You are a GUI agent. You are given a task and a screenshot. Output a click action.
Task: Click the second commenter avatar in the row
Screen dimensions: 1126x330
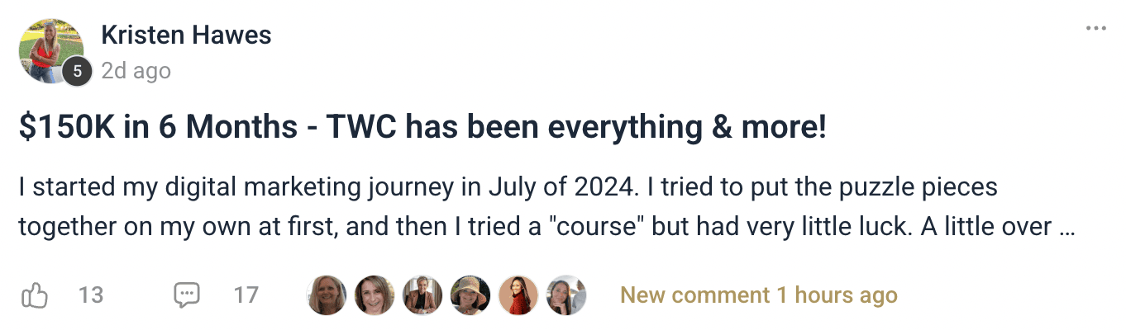[x=375, y=295]
